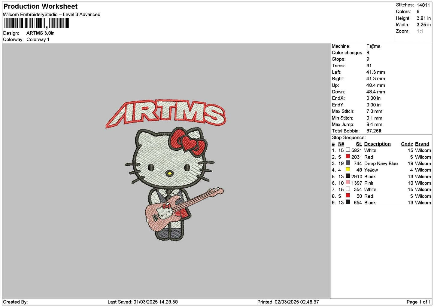Click the pink swatch in stop 6

click(x=348, y=182)
